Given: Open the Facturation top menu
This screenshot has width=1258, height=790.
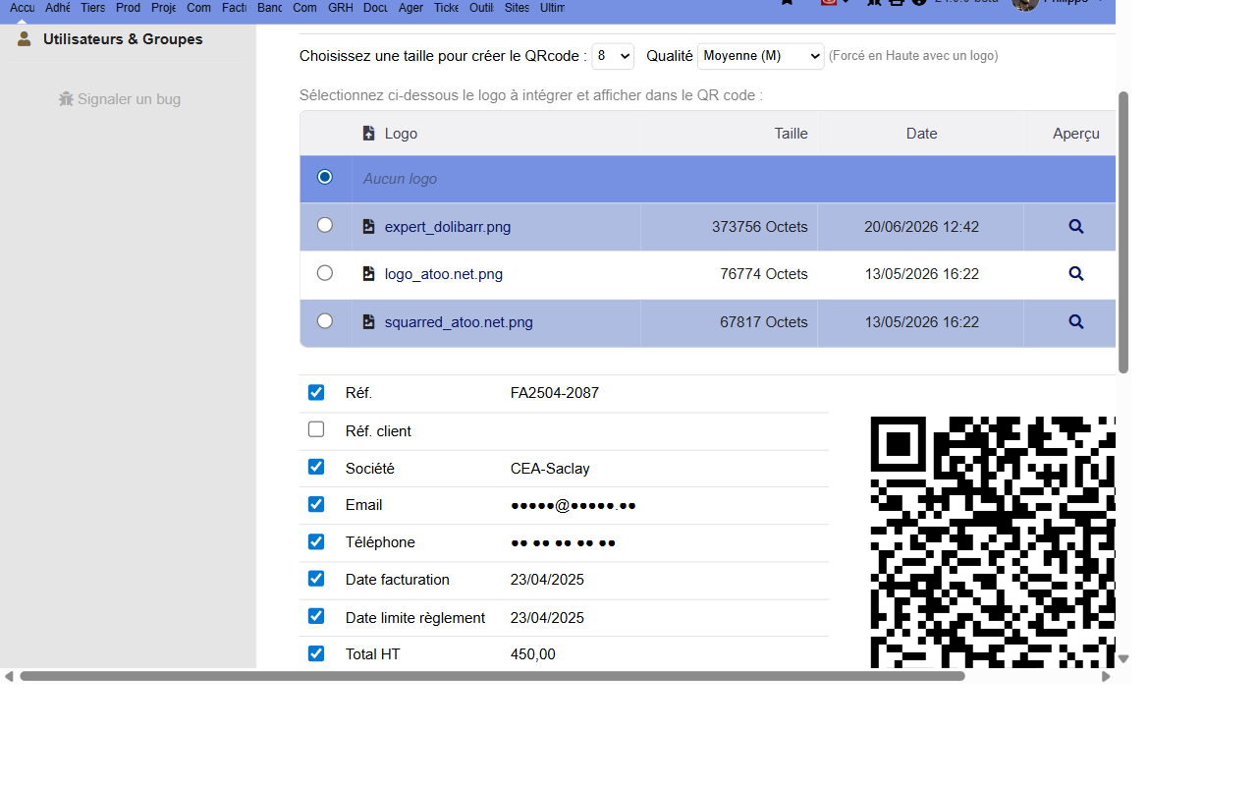Looking at the screenshot, I should tap(235, 8).
